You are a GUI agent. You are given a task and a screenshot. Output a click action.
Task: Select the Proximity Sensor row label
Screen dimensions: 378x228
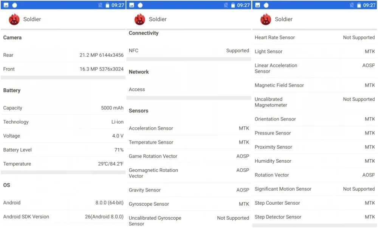coord(273,147)
